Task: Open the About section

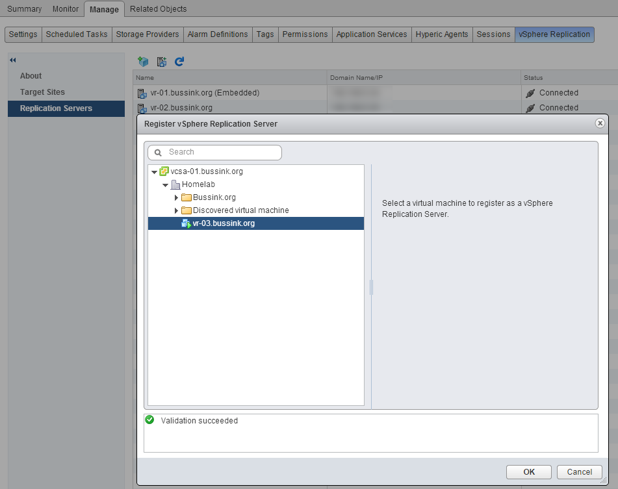Action: pyautogui.click(x=31, y=75)
